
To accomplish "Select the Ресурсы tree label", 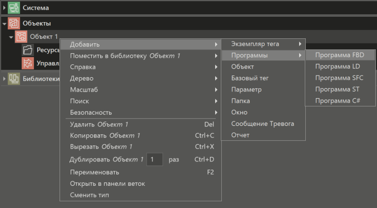I will [48, 50].
